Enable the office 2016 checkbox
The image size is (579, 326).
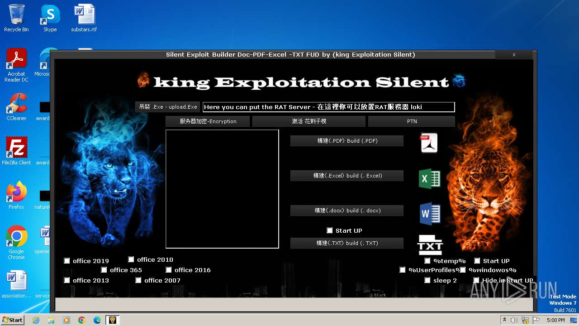pyautogui.click(x=169, y=270)
